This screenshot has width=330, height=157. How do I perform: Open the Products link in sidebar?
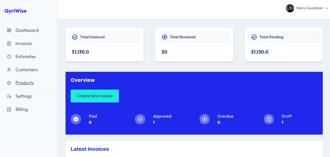click(x=25, y=83)
